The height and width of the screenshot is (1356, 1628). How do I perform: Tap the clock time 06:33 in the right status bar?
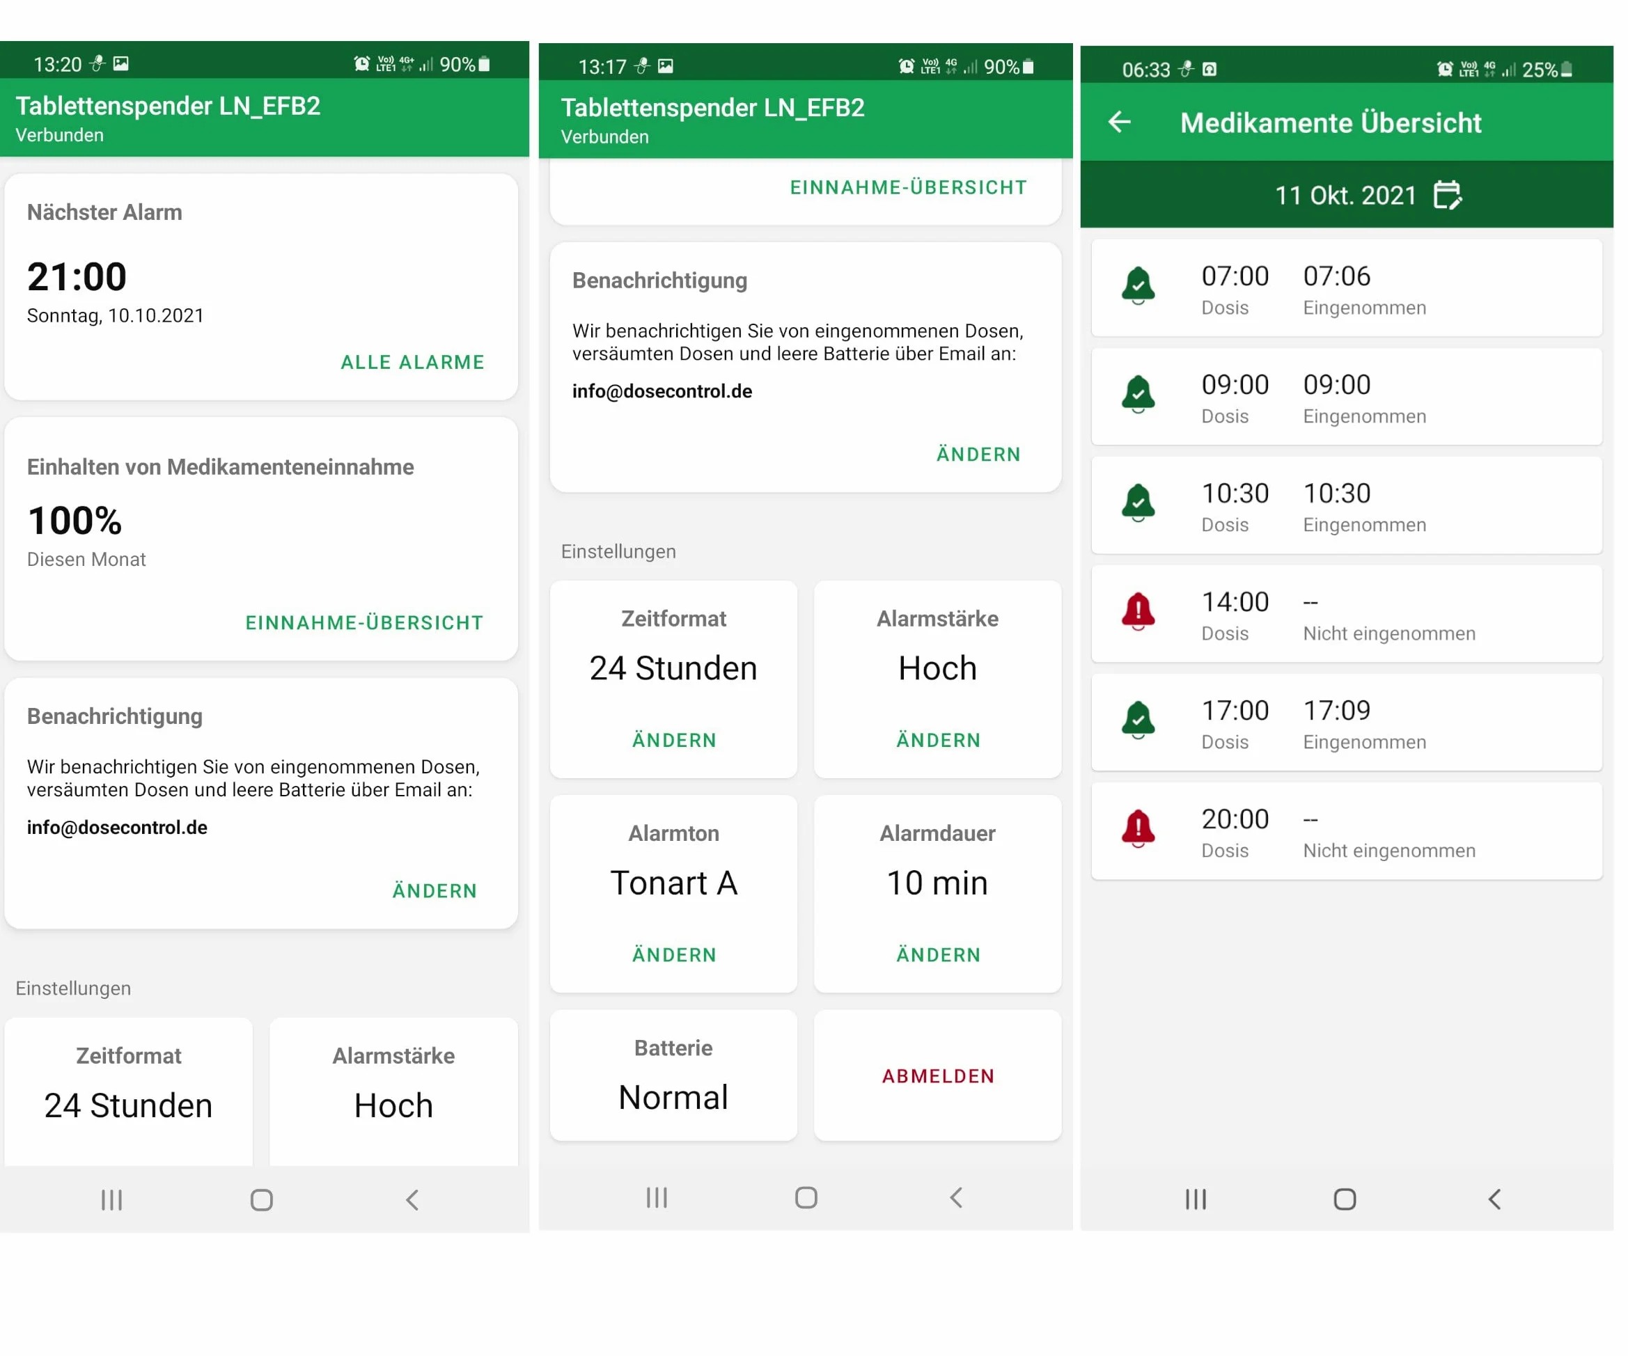(x=1146, y=70)
